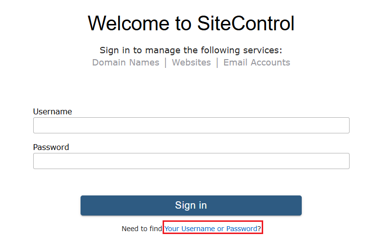This screenshot has height=236, width=374.
Task: Click the separator between Websites and Email Accounts
Action: [x=217, y=63]
